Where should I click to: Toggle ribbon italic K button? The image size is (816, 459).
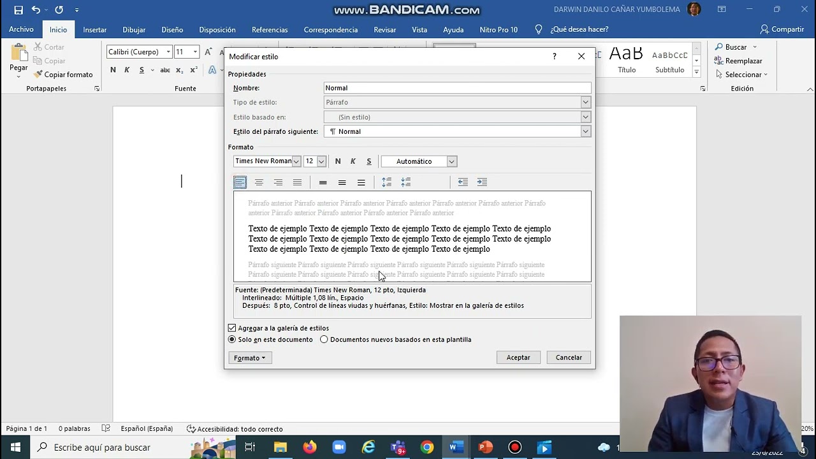(127, 70)
